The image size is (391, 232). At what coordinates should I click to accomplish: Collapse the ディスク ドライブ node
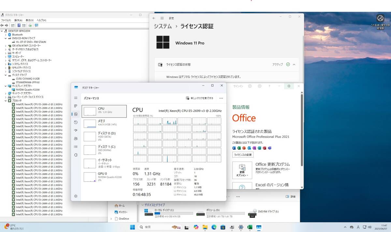6,75
